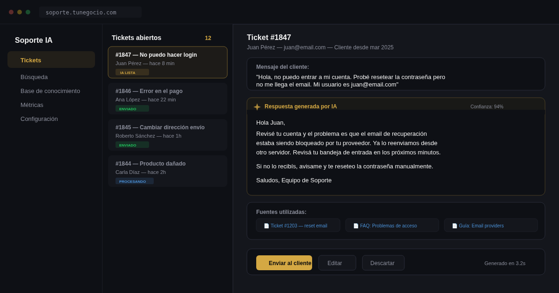The width and height of the screenshot is (559, 293).
Task: Click the yellow traffic light window control
Action: point(20,12)
